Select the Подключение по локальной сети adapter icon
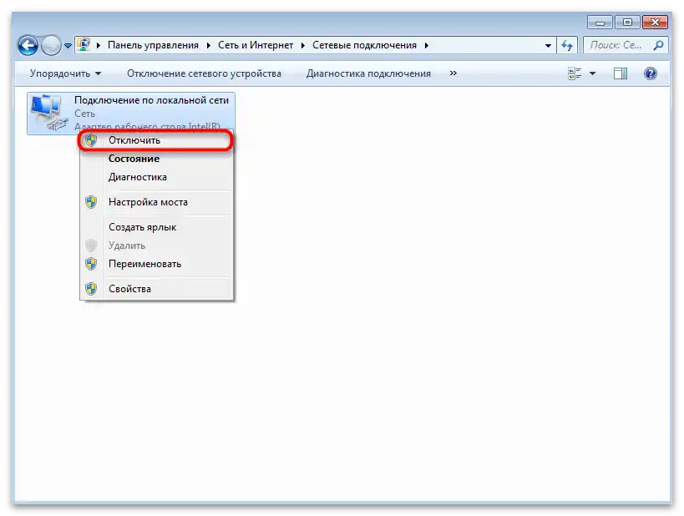Viewport: 684px width, 516px height. 50,113
